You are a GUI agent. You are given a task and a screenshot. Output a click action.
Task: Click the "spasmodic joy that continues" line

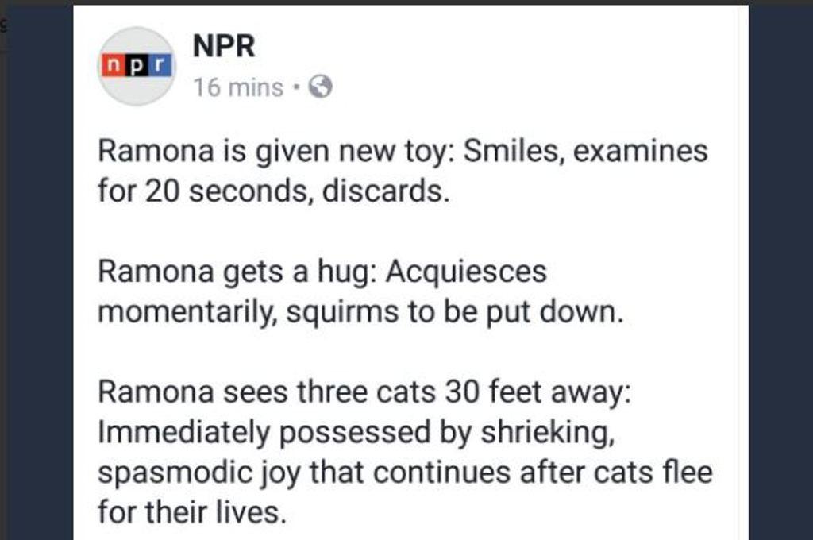(405, 472)
